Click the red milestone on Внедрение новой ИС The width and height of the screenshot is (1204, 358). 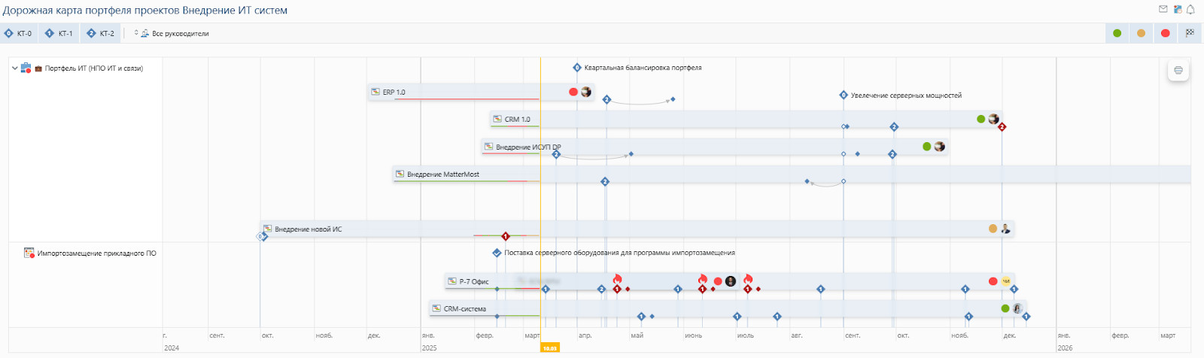coord(506,236)
